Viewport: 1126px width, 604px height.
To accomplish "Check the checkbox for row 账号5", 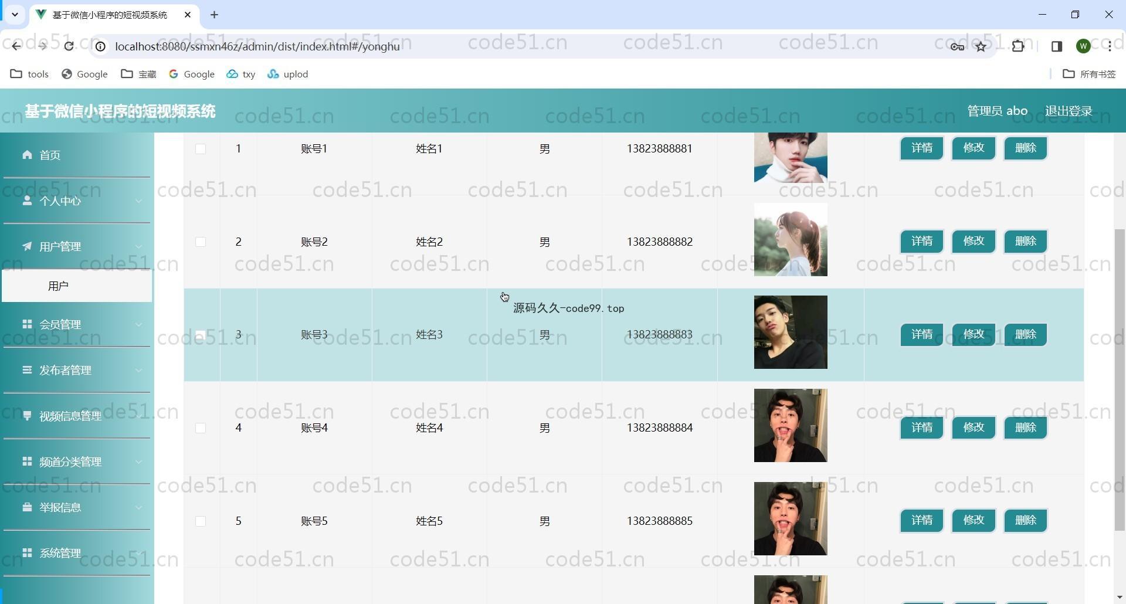I will coord(201,521).
